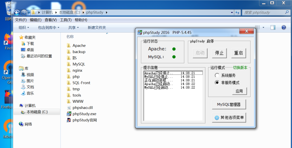Select 视频 library in navigation pane
This screenshot has width=292, height=148.
tap(30, 75)
